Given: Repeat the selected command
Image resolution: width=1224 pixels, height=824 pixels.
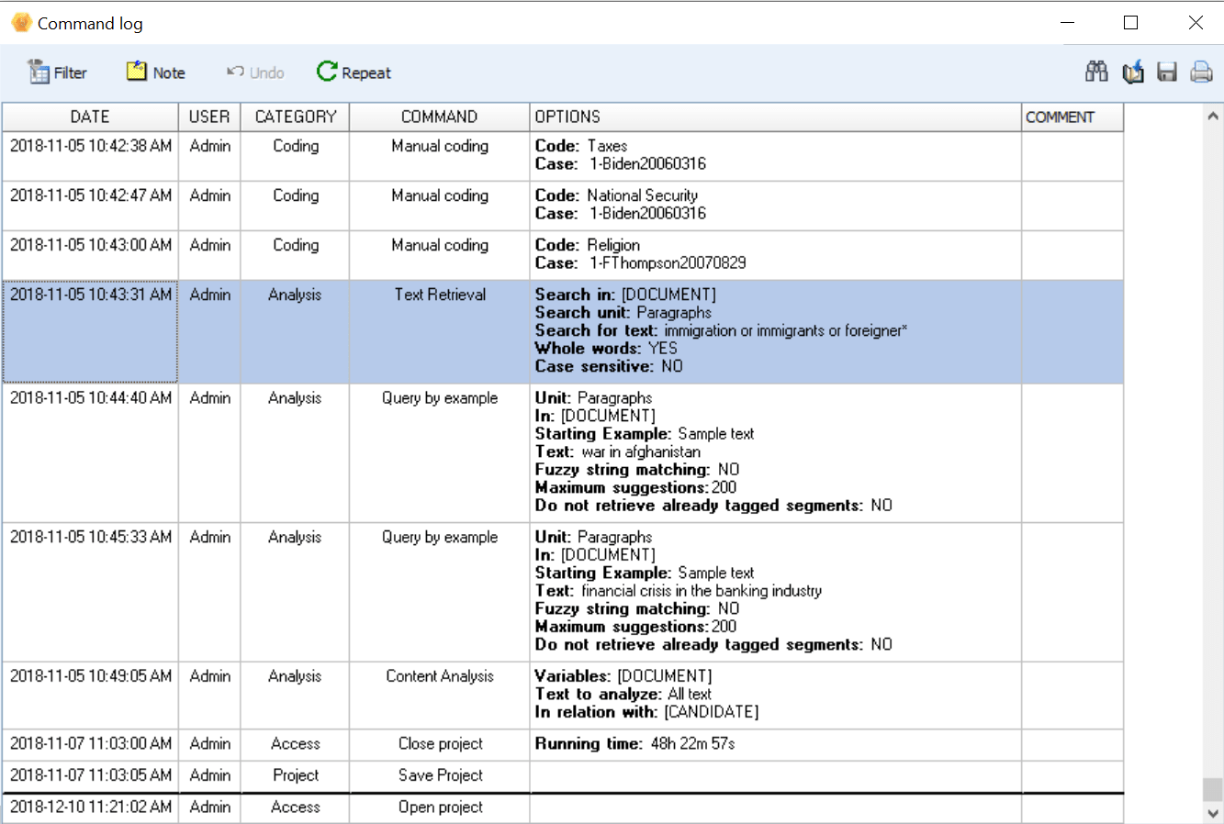Looking at the screenshot, I should click(x=354, y=72).
